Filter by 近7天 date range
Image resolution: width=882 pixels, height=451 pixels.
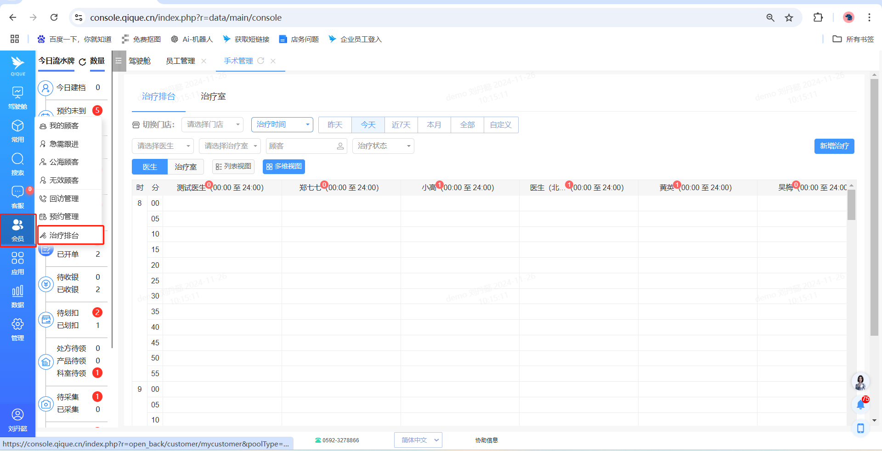401,125
